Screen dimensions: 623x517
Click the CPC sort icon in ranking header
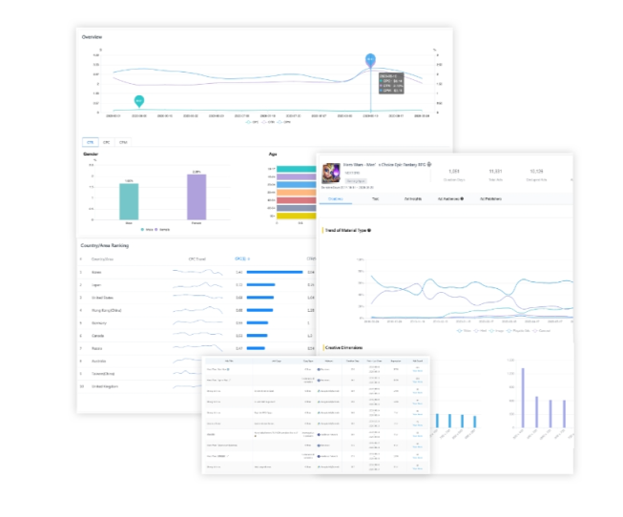click(x=247, y=258)
